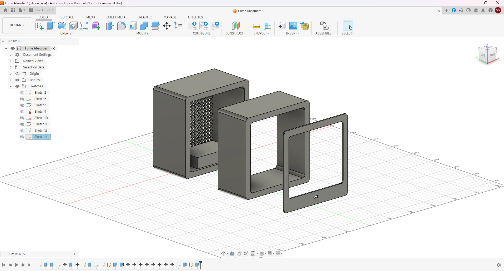Screen dimensions: 504x271
Task: Open the UTILITIES tab
Action: click(x=196, y=17)
